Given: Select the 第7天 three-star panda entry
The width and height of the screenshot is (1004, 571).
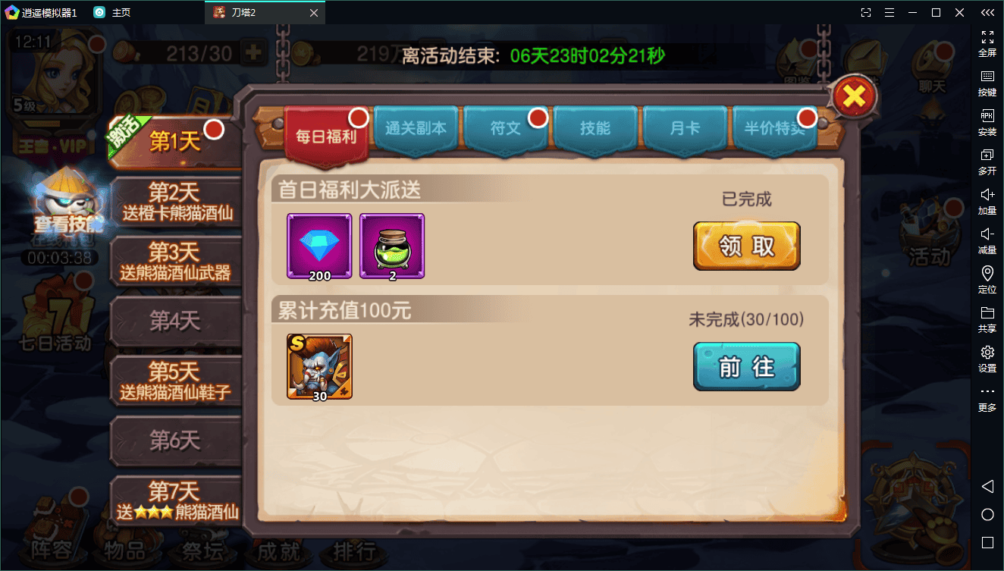Looking at the screenshot, I should (176, 500).
